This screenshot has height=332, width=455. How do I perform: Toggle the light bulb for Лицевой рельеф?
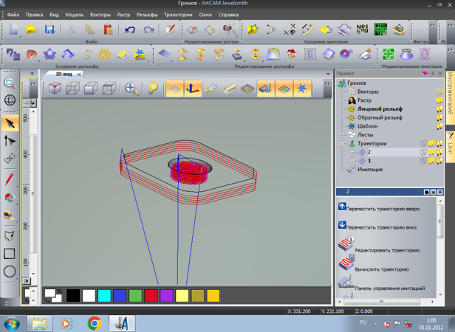439,108
